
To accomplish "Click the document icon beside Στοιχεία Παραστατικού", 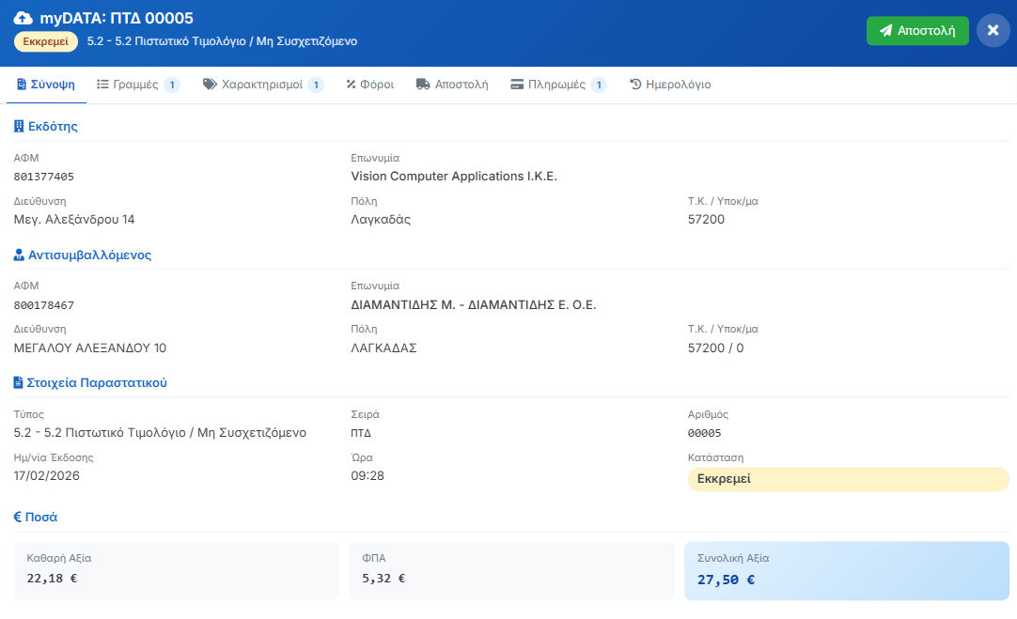I will [19, 382].
